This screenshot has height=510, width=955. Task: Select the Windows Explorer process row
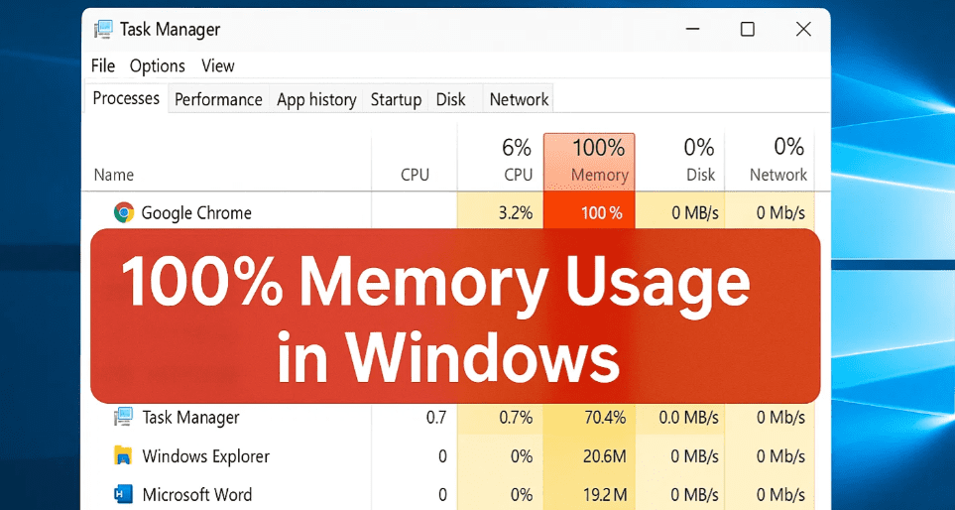(206, 456)
